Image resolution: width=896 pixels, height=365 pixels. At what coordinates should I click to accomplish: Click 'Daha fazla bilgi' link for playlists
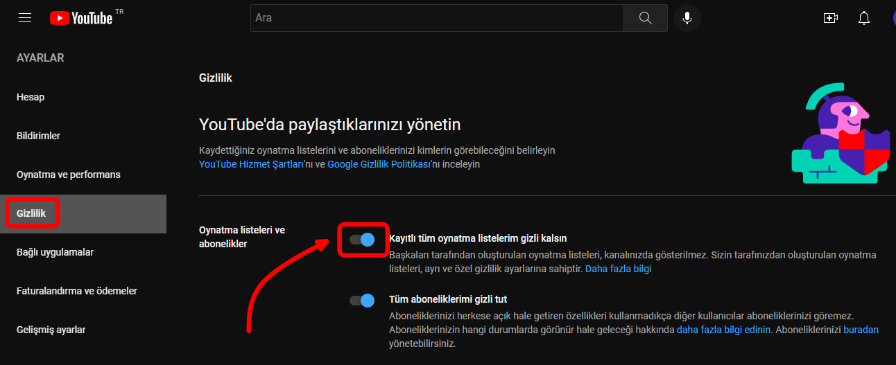coord(618,269)
